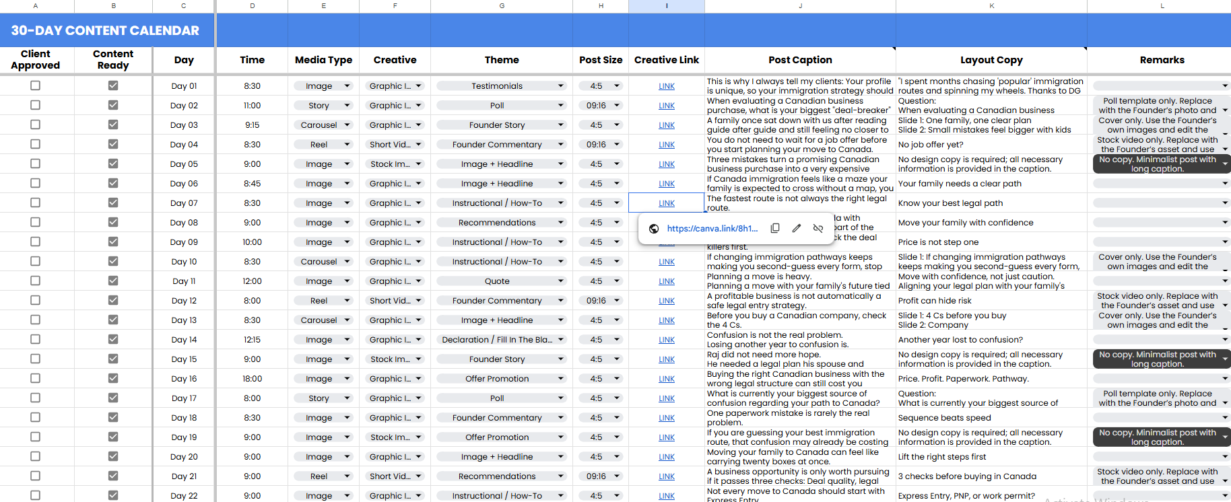Viewport: 1231px width, 502px height.
Task: Uncheck Content Ready checkbox for Day 19
Action: tap(113, 437)
